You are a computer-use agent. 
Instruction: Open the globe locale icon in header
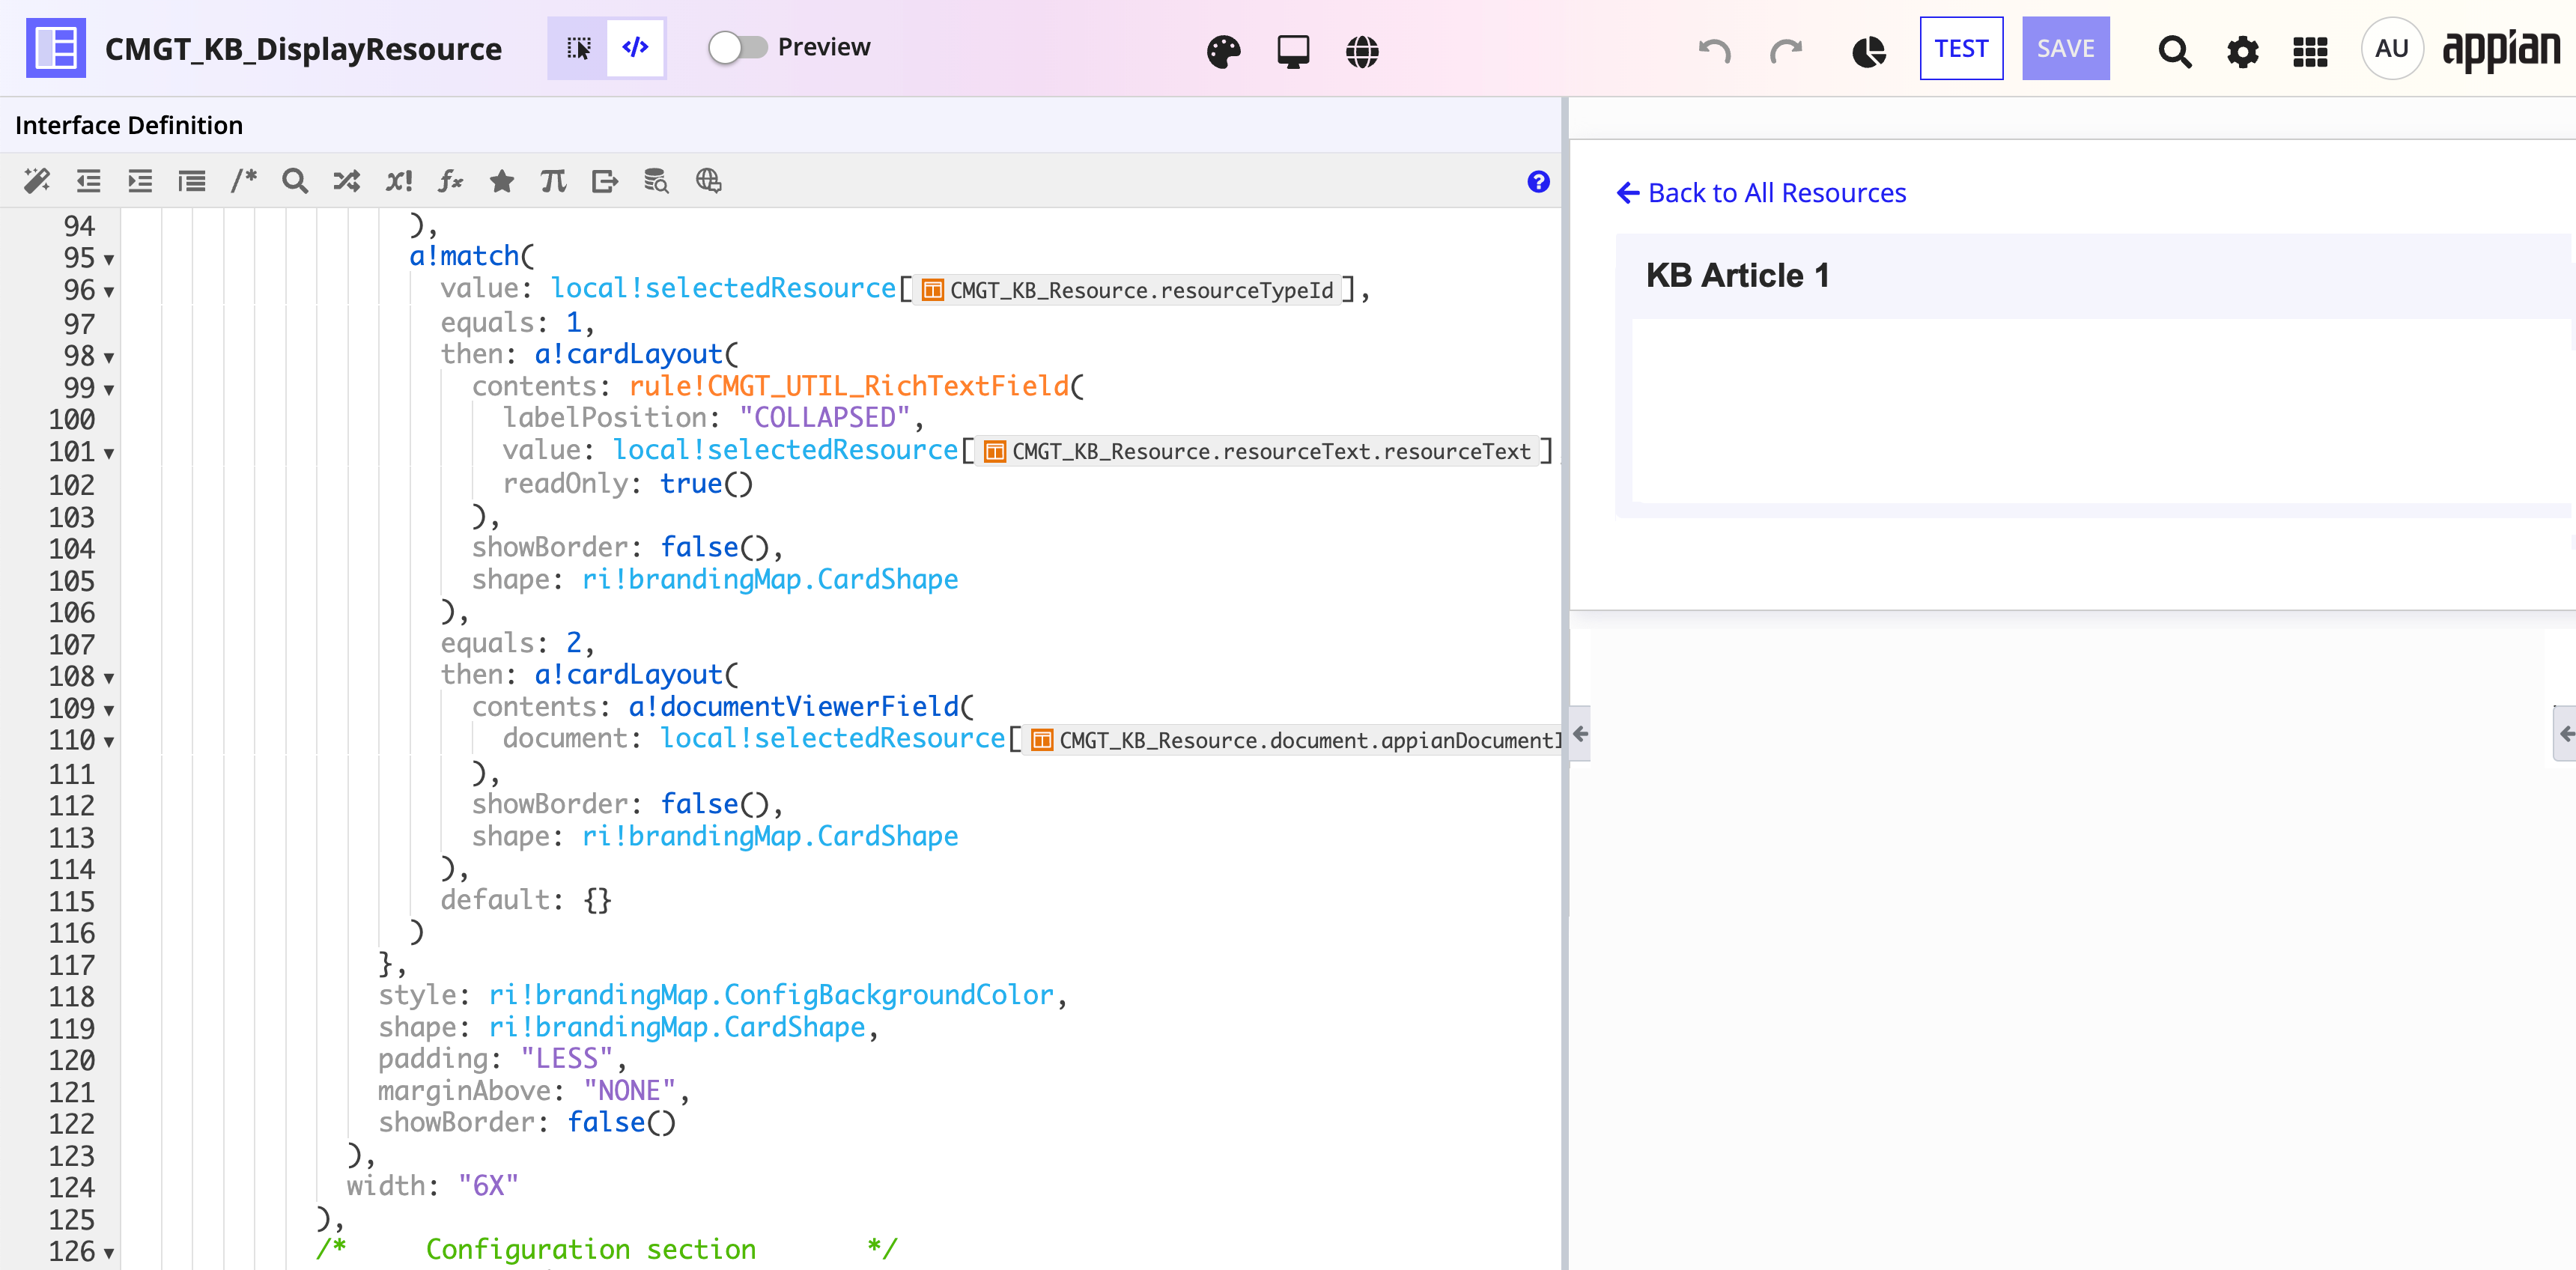point(1362,51)
